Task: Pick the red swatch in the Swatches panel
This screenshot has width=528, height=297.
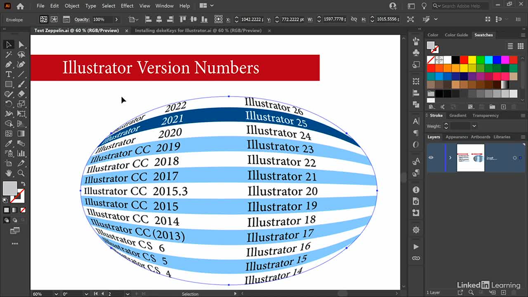Action: 464,60
